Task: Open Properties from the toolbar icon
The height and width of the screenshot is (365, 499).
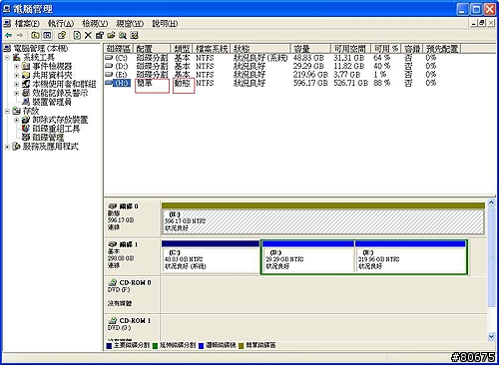Action: point(100,35)
